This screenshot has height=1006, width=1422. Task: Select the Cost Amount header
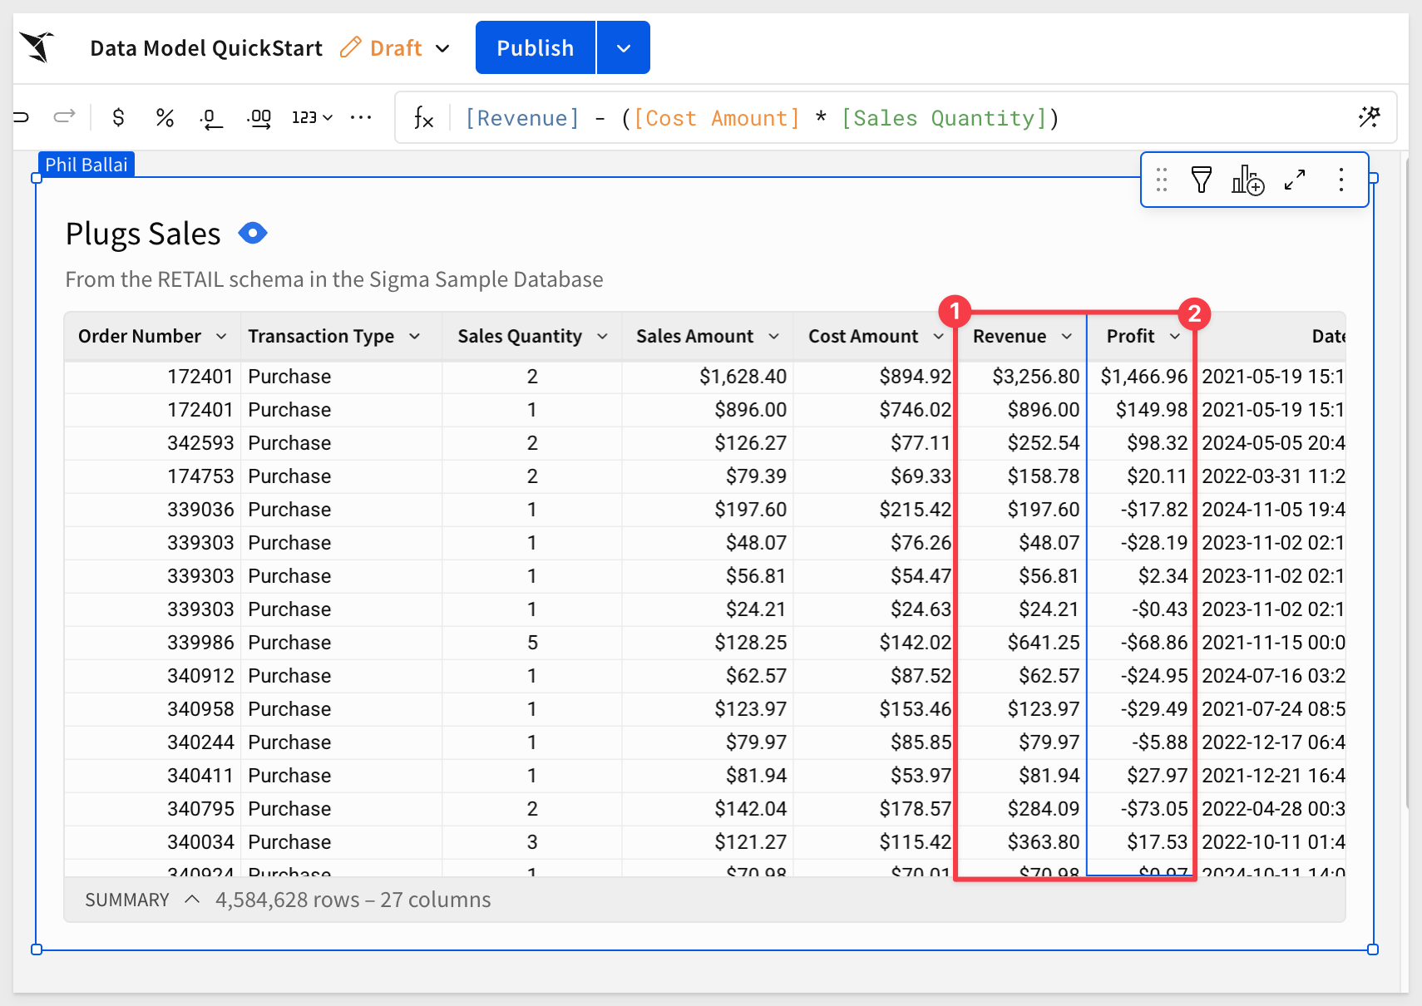coord(863,336)
